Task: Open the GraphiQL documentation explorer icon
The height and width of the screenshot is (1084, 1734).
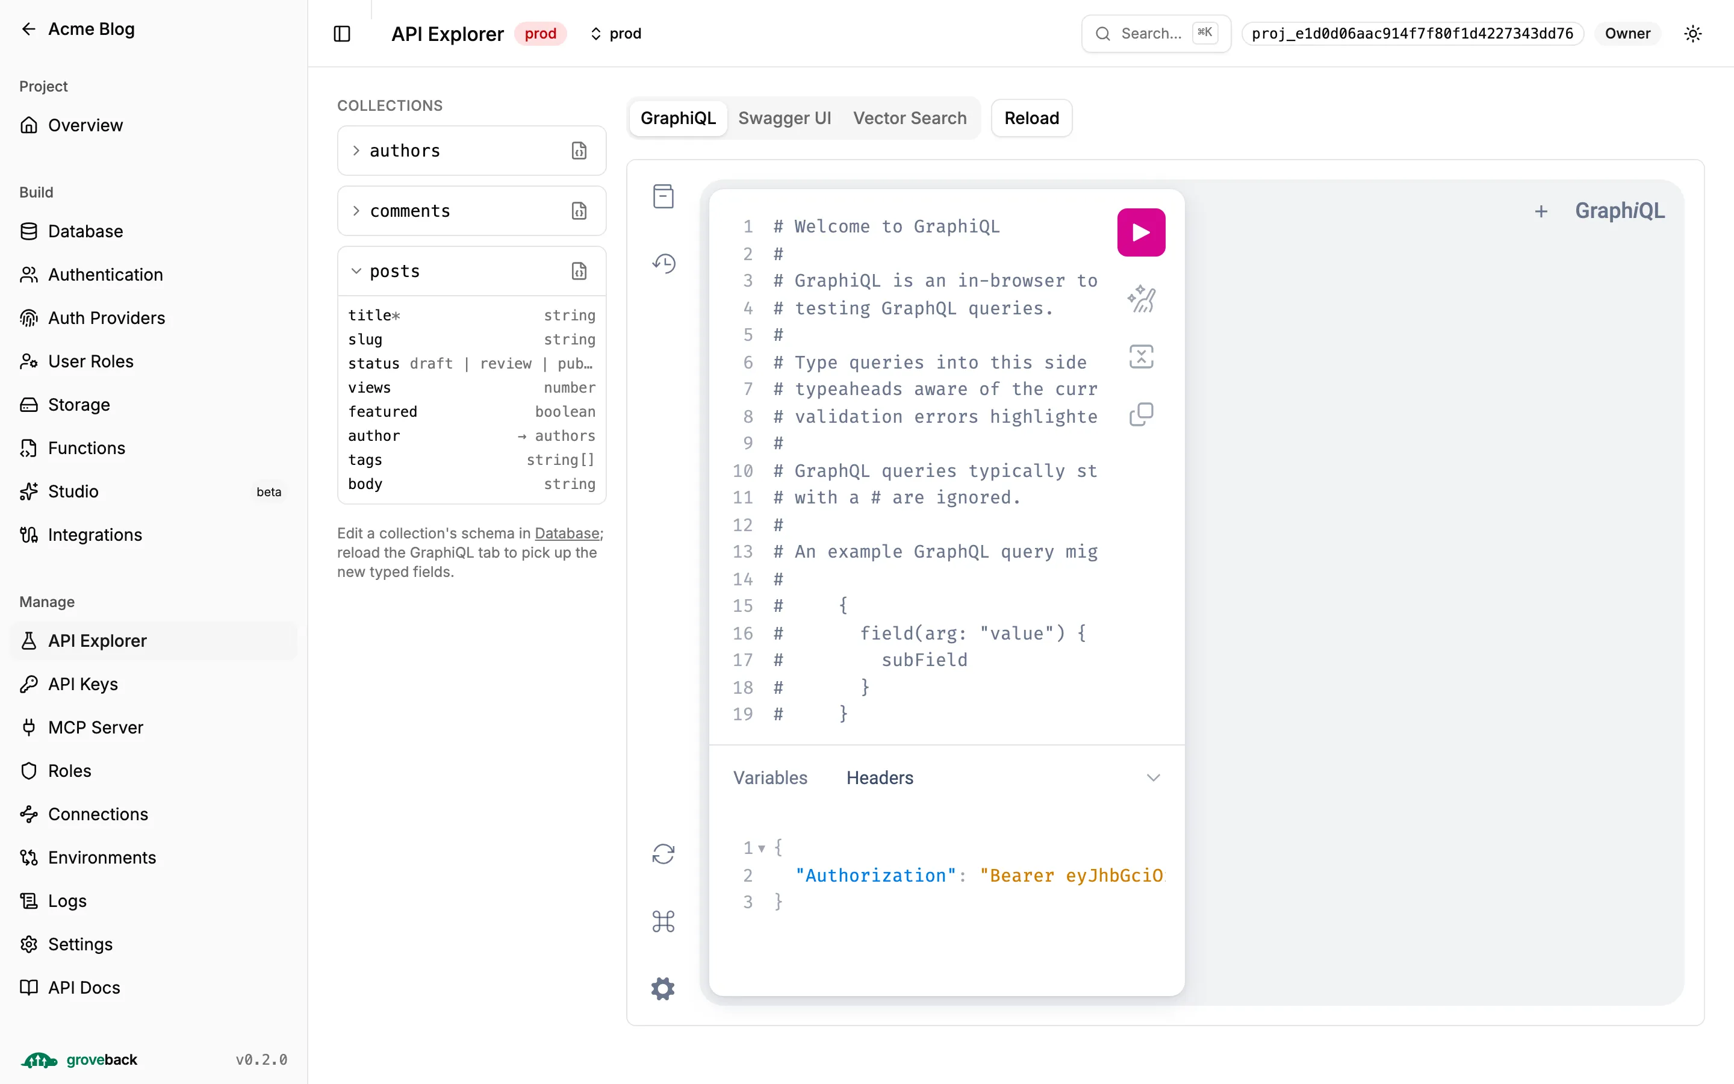Action: pos(663,196)
